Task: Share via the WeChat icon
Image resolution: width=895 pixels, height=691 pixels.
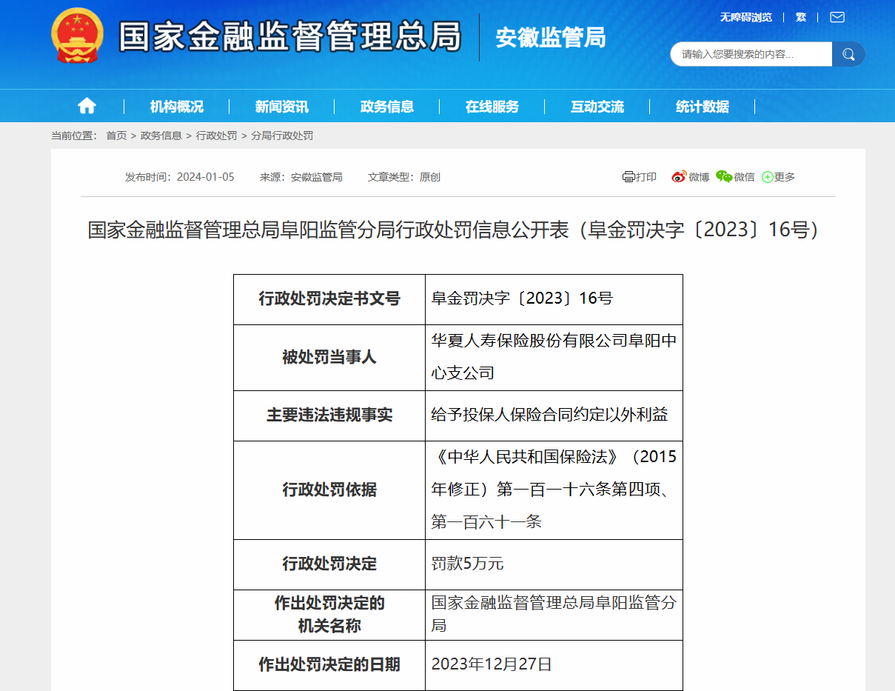Action: (x=724, y=176)
